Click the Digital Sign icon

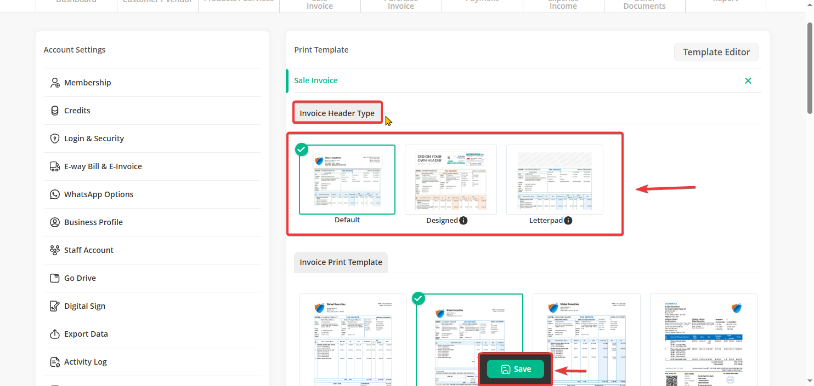[x=55, y=306]
